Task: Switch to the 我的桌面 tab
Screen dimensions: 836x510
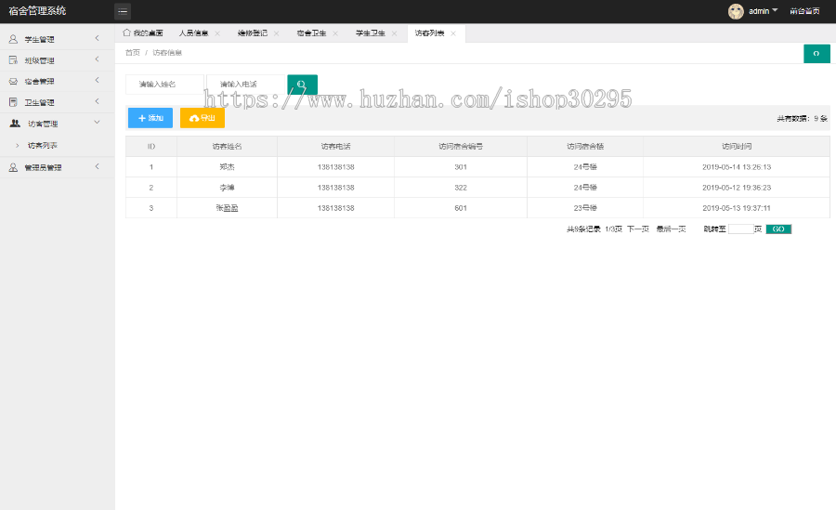Action: [143, 33]
